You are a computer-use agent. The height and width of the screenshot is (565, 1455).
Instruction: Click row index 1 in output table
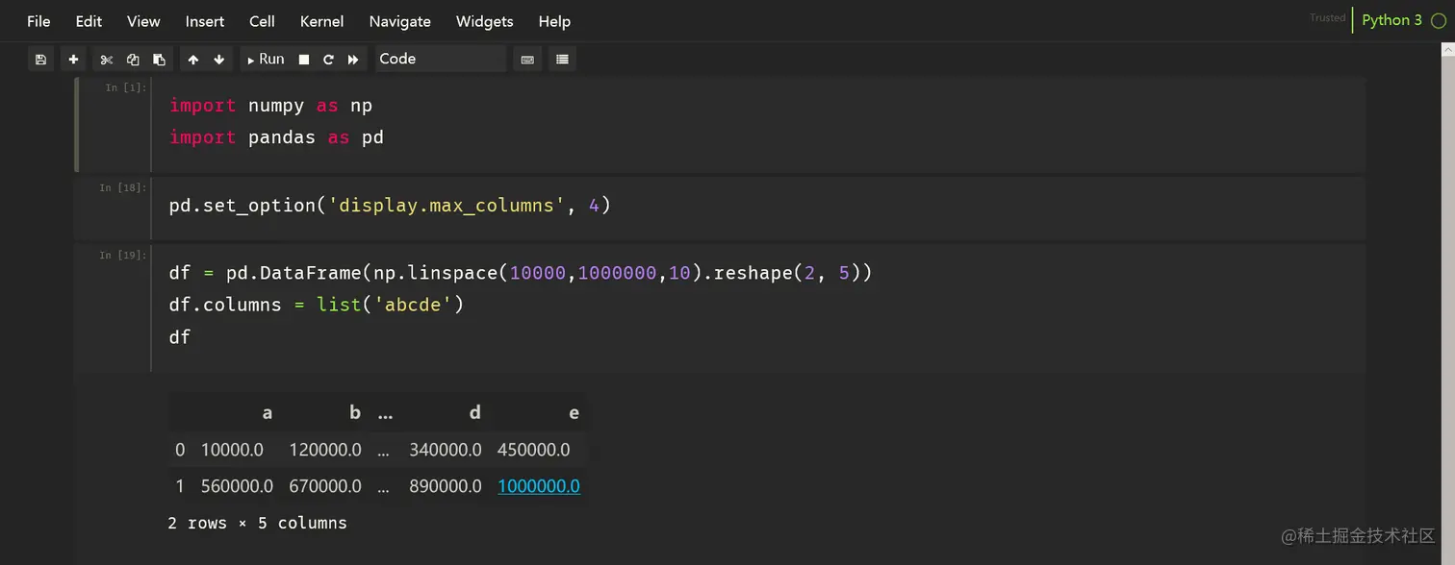(180, 486)
